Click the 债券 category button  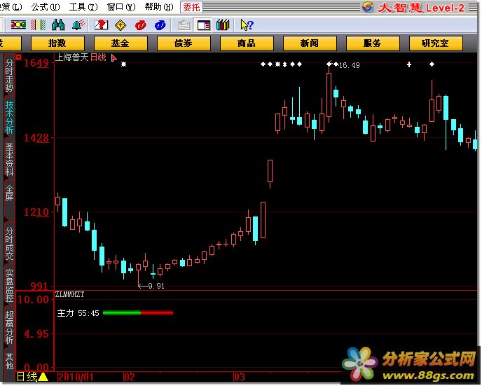[x=184, y=43]
